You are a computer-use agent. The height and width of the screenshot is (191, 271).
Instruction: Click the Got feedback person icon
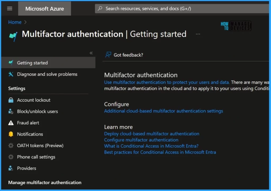[108, 55]
